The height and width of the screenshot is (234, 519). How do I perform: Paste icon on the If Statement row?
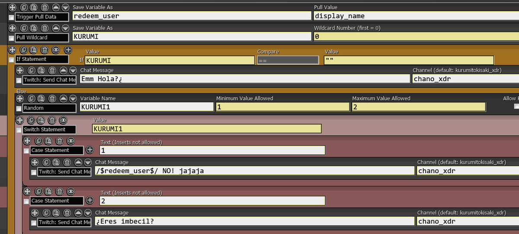coord(34,50)
